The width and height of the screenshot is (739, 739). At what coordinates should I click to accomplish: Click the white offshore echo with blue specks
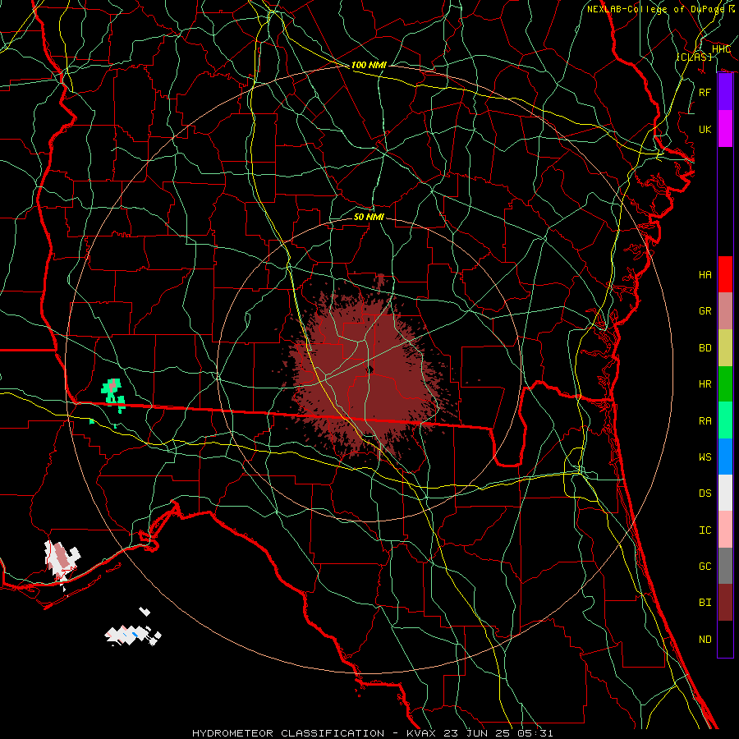coord(133,635)
